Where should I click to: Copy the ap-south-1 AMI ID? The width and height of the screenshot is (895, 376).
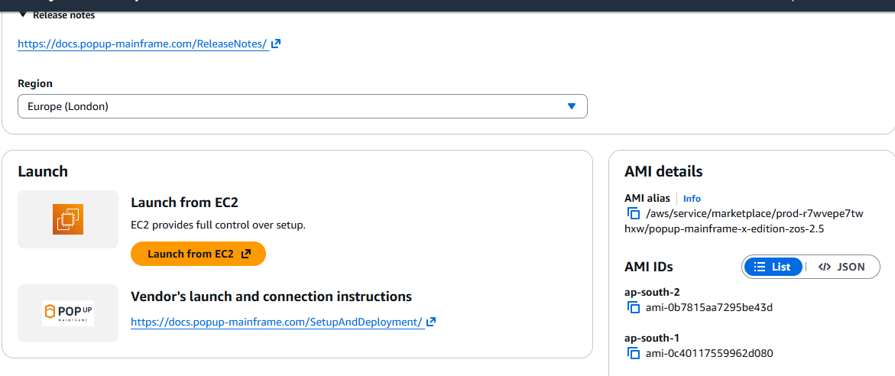pos(633,353)
